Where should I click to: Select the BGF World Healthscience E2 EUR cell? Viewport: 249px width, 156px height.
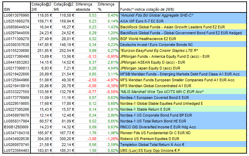183,39
